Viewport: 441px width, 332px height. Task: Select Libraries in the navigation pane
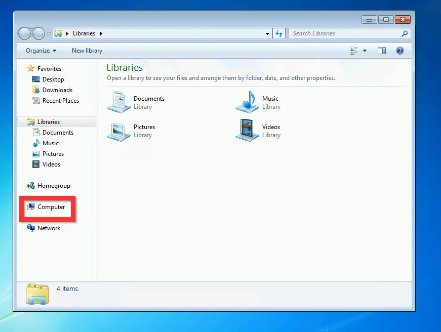pos(49,122)
